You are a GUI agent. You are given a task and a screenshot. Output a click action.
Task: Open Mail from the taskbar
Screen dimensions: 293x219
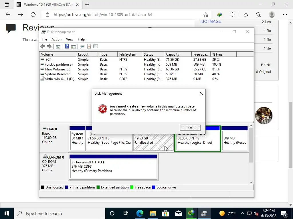(x=178, y=213)
